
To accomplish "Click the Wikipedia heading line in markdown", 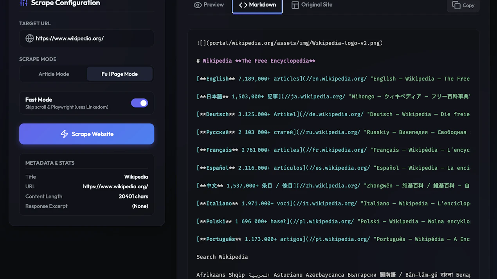I will point(256,61).
